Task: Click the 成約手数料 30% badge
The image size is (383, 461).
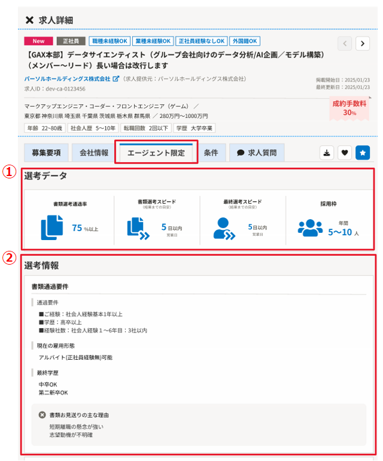Action: point(349,108)
